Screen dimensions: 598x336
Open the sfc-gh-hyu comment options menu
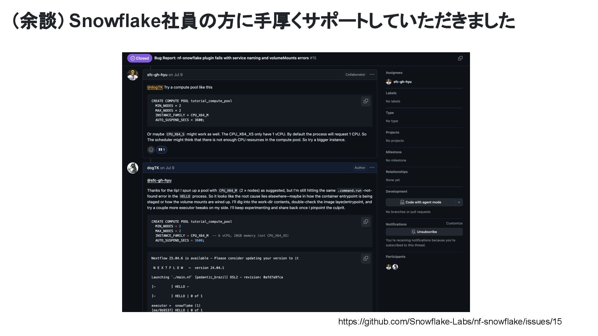(372, 75)
